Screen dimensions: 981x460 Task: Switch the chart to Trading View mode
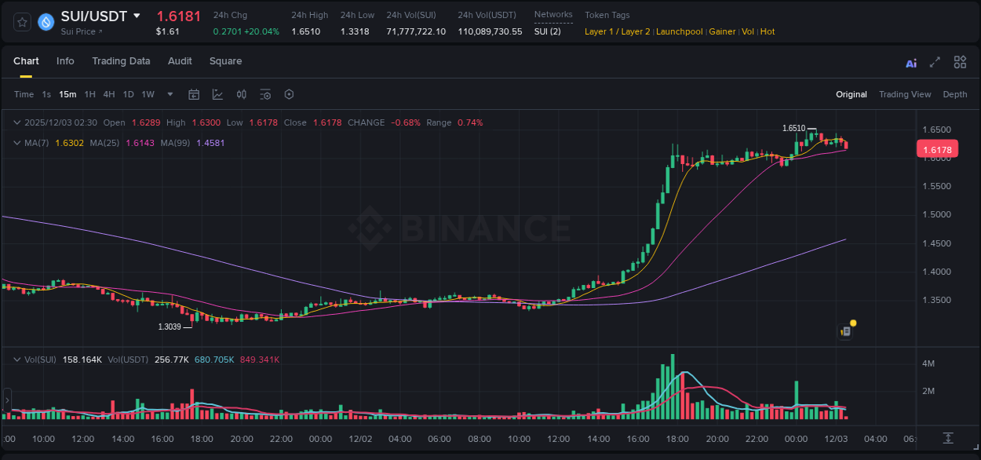pos(905,94)
